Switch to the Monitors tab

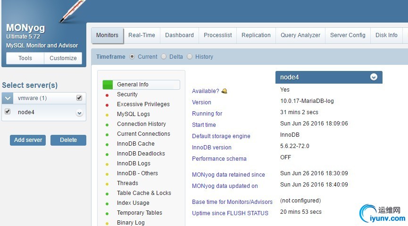[x=107, y=35]
